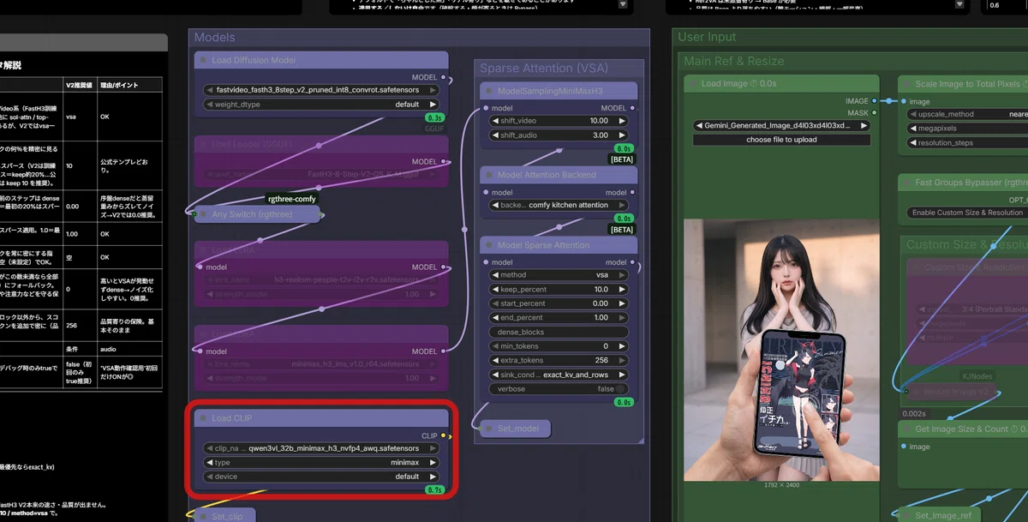This screenshot has width=1028, height=522.
Task: Click the rgthree-comfy badge above Any Switch
Action: [x=292, y=199]
